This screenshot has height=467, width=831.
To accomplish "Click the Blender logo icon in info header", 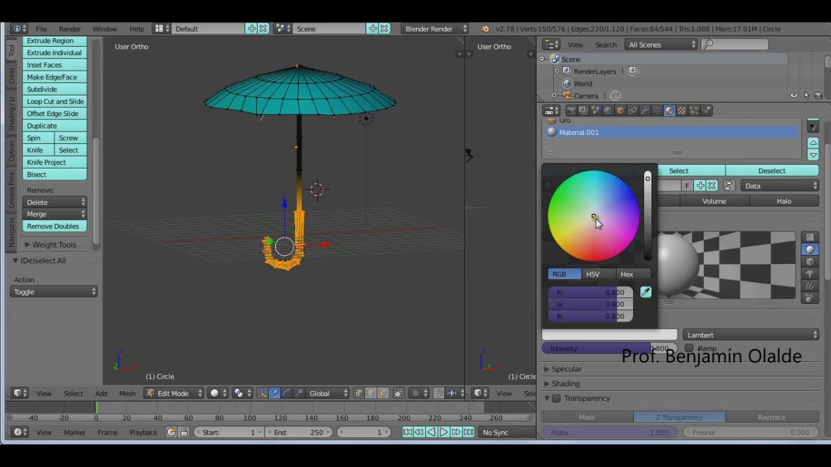I will coord(485,29).
